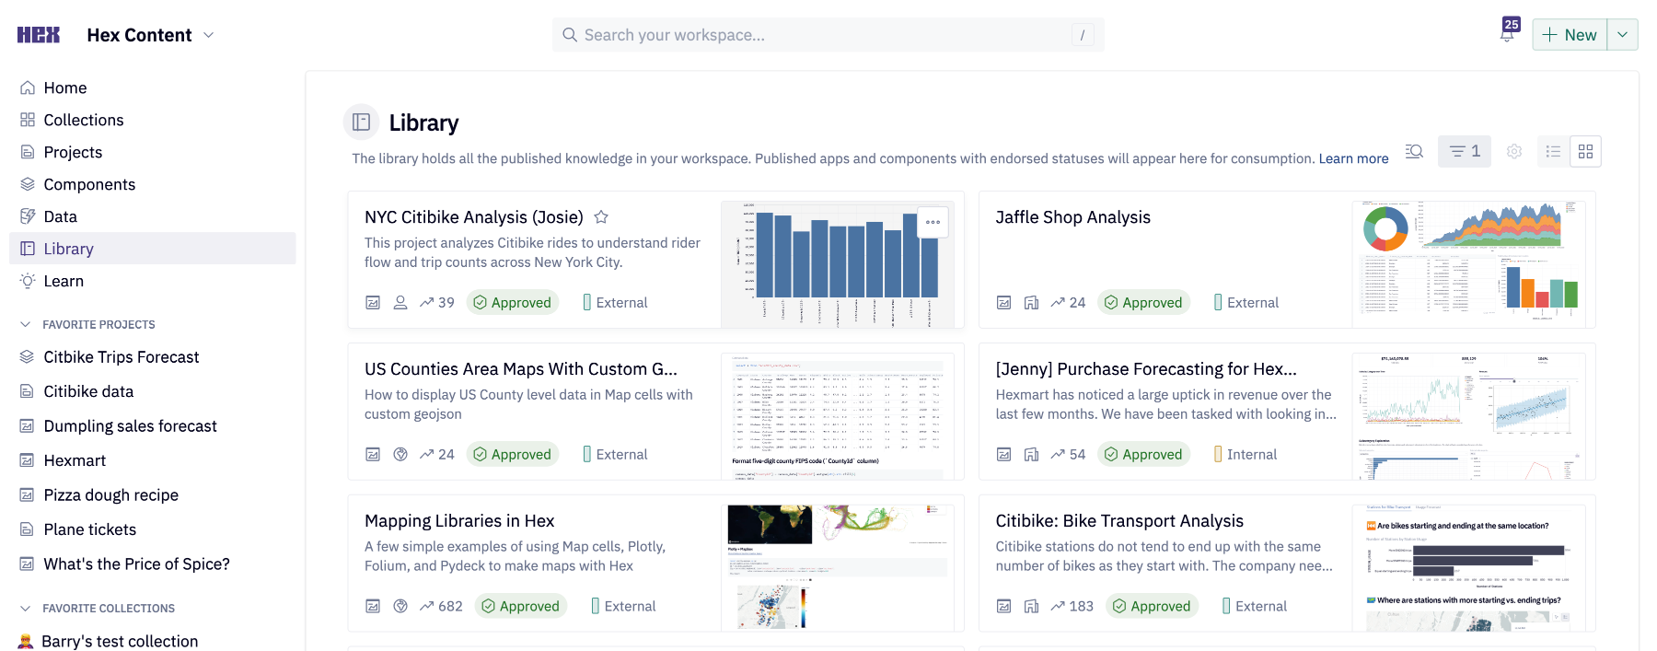
Task: Open Projects in sidebar
Action: [153, 152]
